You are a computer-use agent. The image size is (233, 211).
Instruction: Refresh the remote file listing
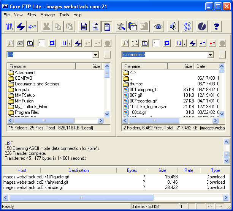click(167, 43)
